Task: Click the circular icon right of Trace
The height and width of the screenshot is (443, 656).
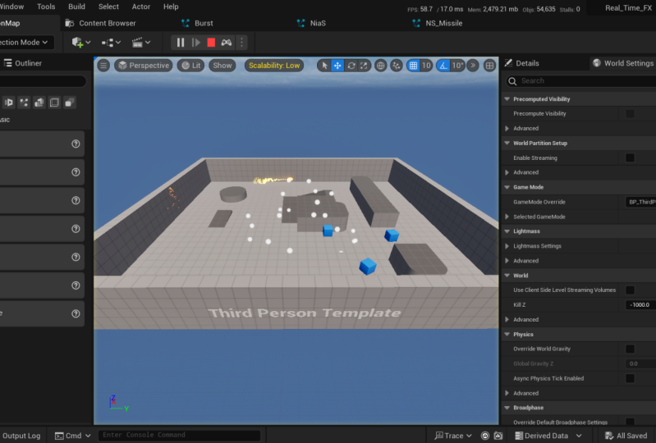Action: tap(485, 436)
